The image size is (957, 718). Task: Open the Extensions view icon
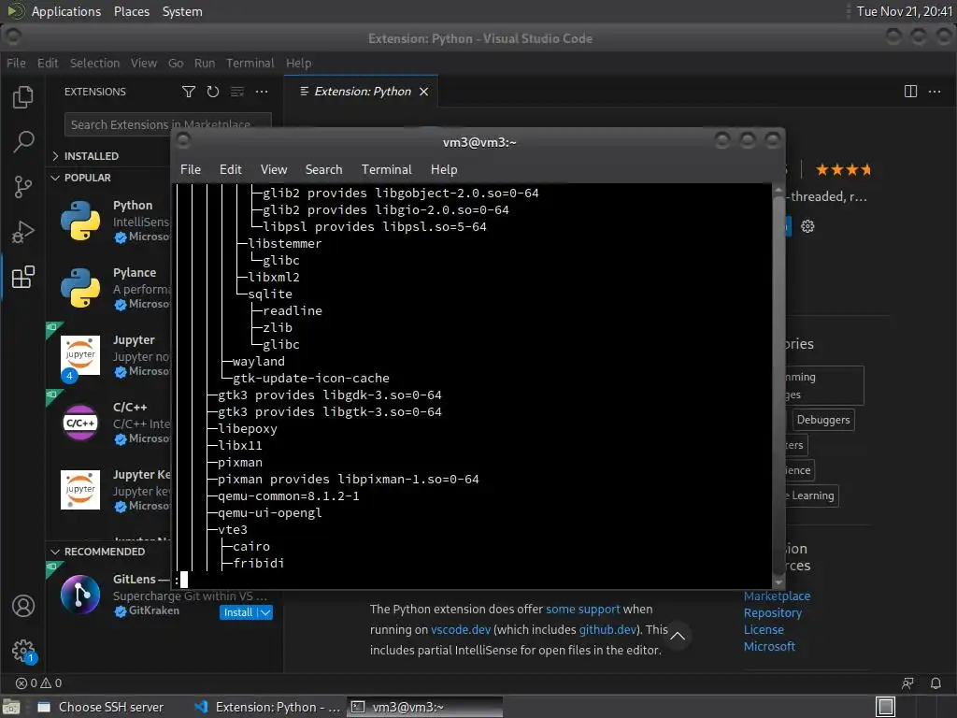click(x=23, y=277)
